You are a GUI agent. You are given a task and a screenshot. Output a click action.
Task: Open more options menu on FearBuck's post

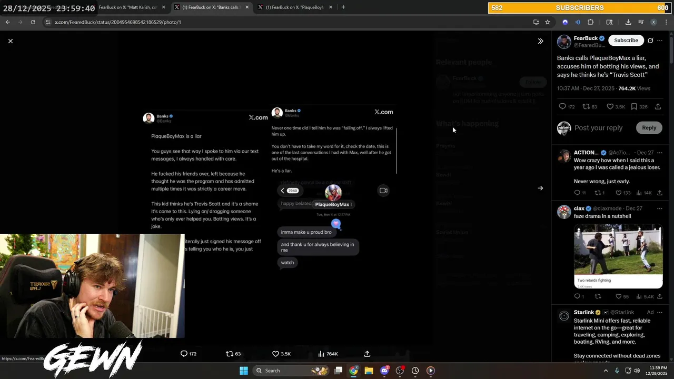[660, 41]
